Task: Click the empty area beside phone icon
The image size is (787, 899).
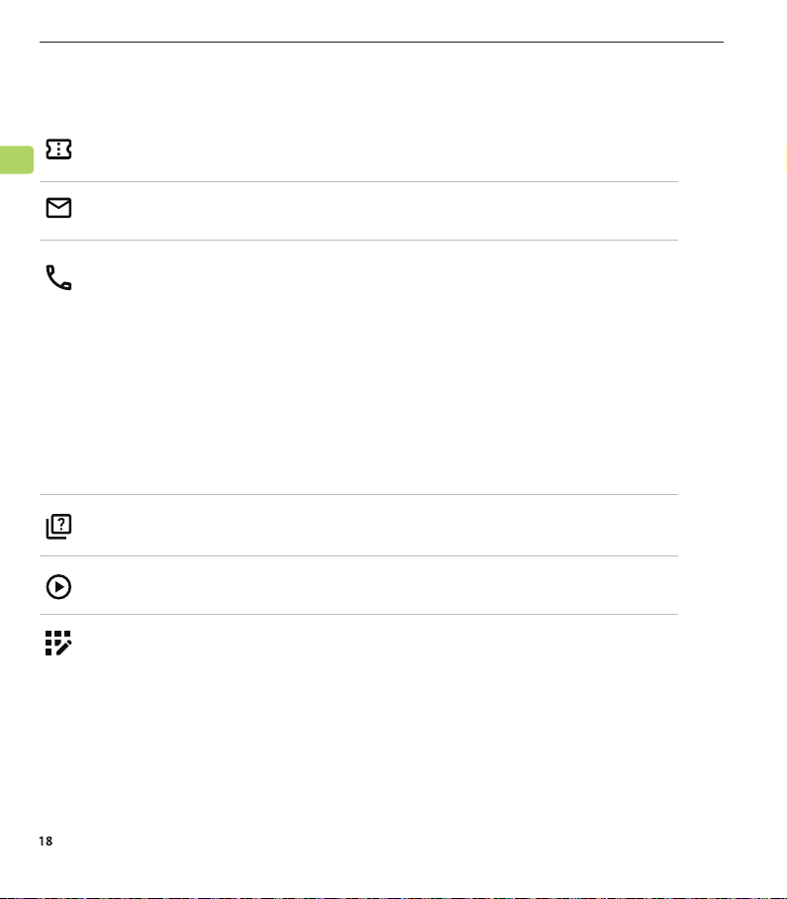Action: tap(375, 367)
